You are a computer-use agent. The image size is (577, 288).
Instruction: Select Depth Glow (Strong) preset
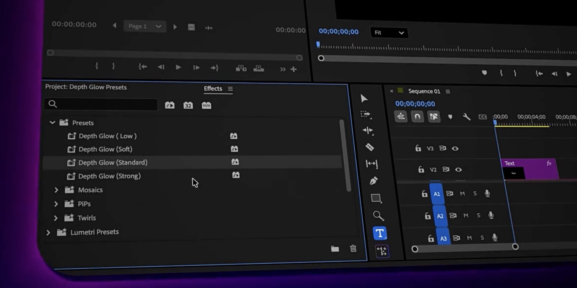109,176
